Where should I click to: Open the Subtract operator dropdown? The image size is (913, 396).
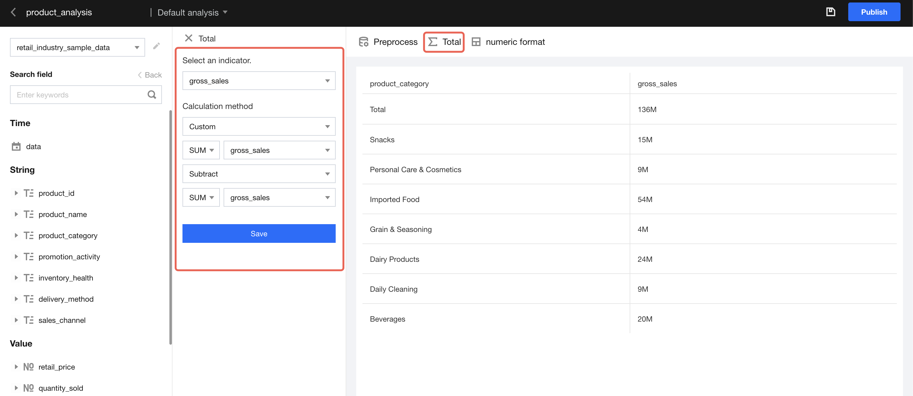[x=259, y=174]
